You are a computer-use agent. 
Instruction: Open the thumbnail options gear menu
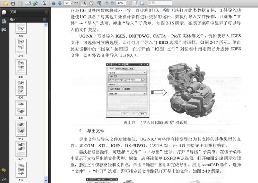point(12,20)
